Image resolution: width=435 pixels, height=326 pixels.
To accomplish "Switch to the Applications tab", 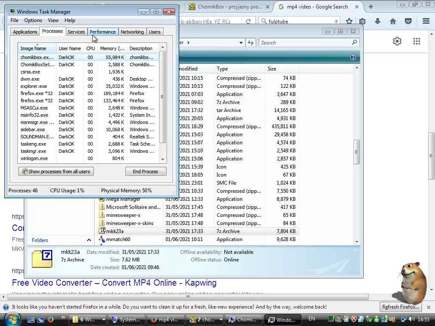I will pos(25,32).
